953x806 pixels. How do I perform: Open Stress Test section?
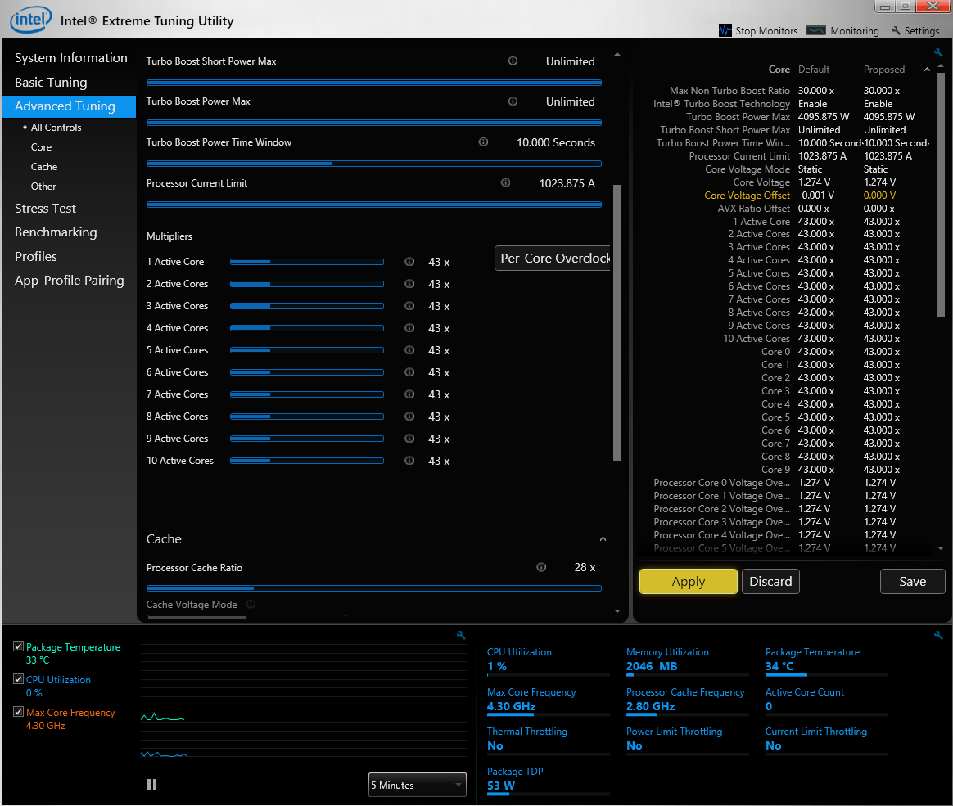click(x=46, y=209)
